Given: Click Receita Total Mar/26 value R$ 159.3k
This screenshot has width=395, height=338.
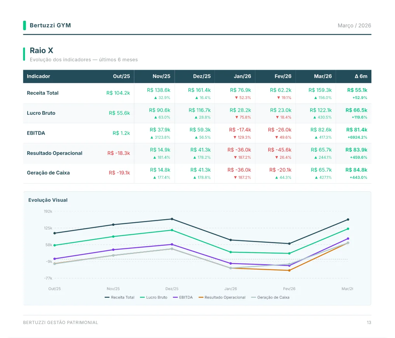Looking at the screenshot, I should tap(320, 90).
